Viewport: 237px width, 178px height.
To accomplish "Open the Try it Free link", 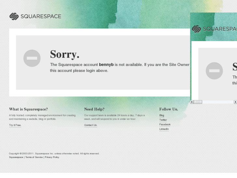I will pyautogui.click(x=15, y=125).
